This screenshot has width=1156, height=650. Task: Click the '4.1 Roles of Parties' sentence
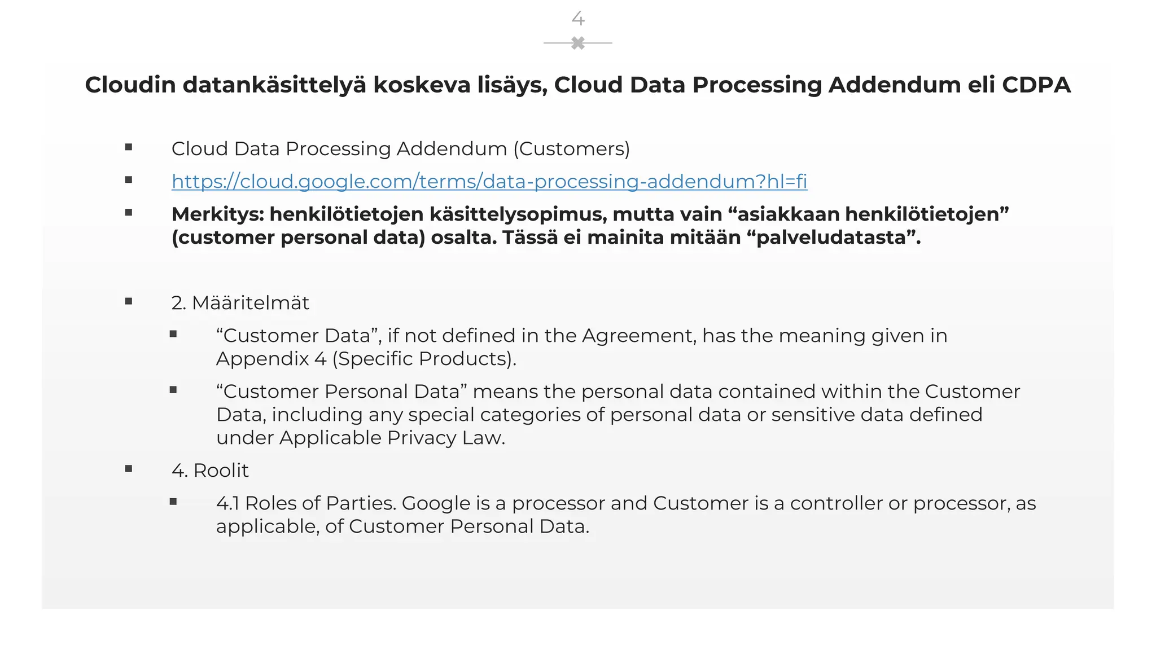click(625, 515)
